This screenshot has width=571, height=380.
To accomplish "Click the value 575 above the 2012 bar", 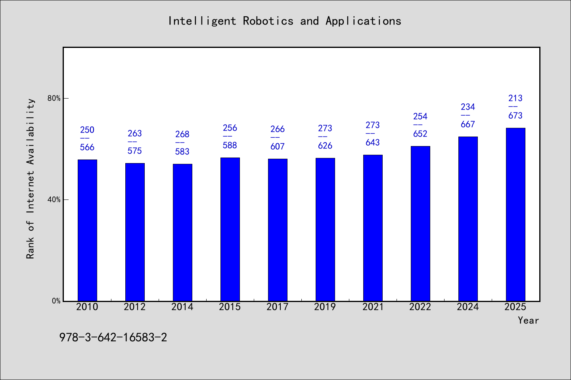I will coord(135,151).
